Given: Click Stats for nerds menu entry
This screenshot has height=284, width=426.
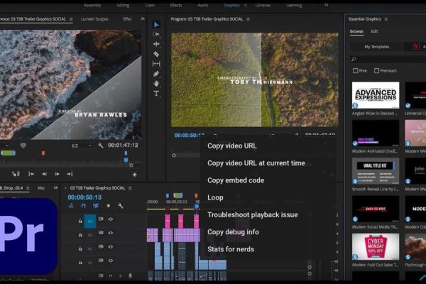Looking at the screenshot, I should pos(230,249).
